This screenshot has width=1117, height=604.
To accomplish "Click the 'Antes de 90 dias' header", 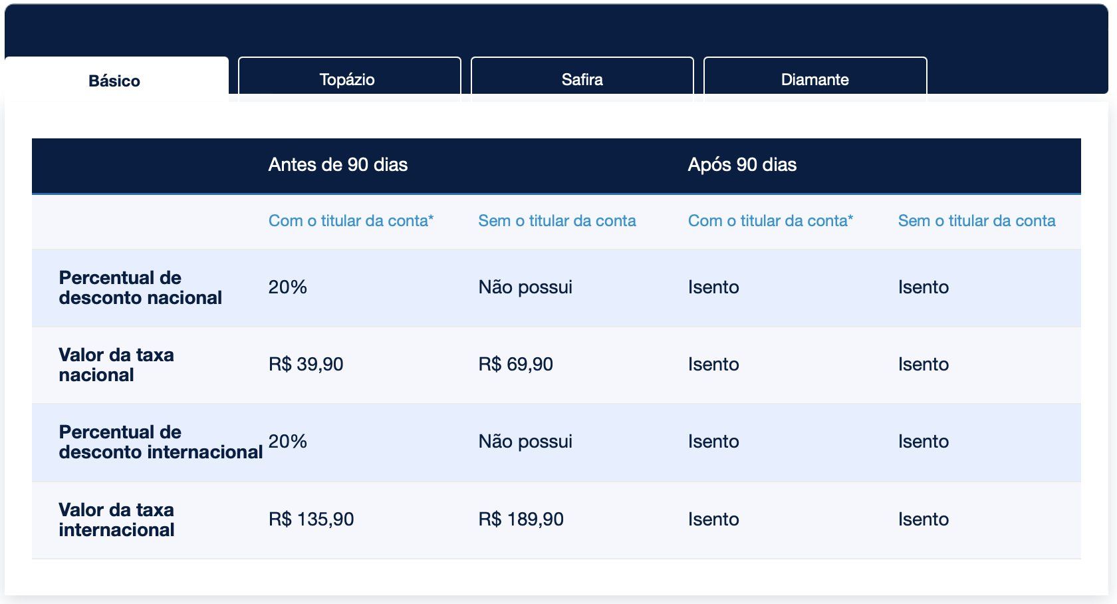I will (338, 165).
